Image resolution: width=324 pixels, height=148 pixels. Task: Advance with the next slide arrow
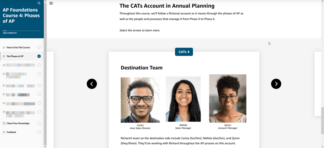276,84
